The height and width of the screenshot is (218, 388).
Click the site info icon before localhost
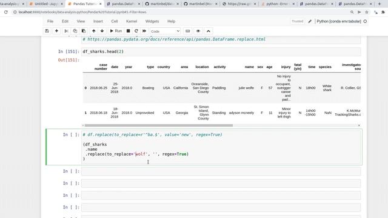(x=15, y=12)
